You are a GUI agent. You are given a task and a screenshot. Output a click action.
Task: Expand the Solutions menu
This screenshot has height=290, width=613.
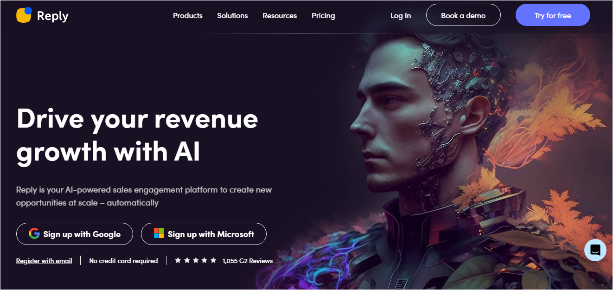(232, 15)
